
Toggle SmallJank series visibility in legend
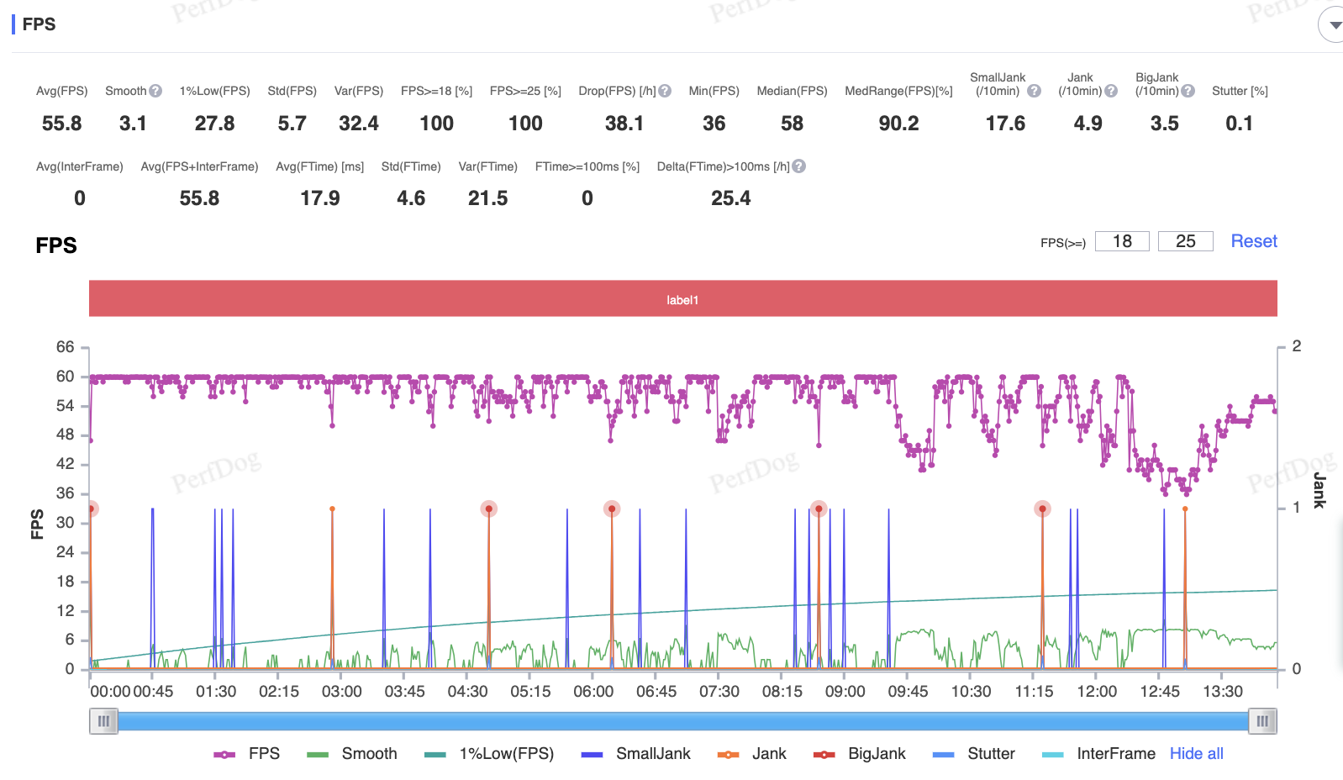[x=636, y=754]
